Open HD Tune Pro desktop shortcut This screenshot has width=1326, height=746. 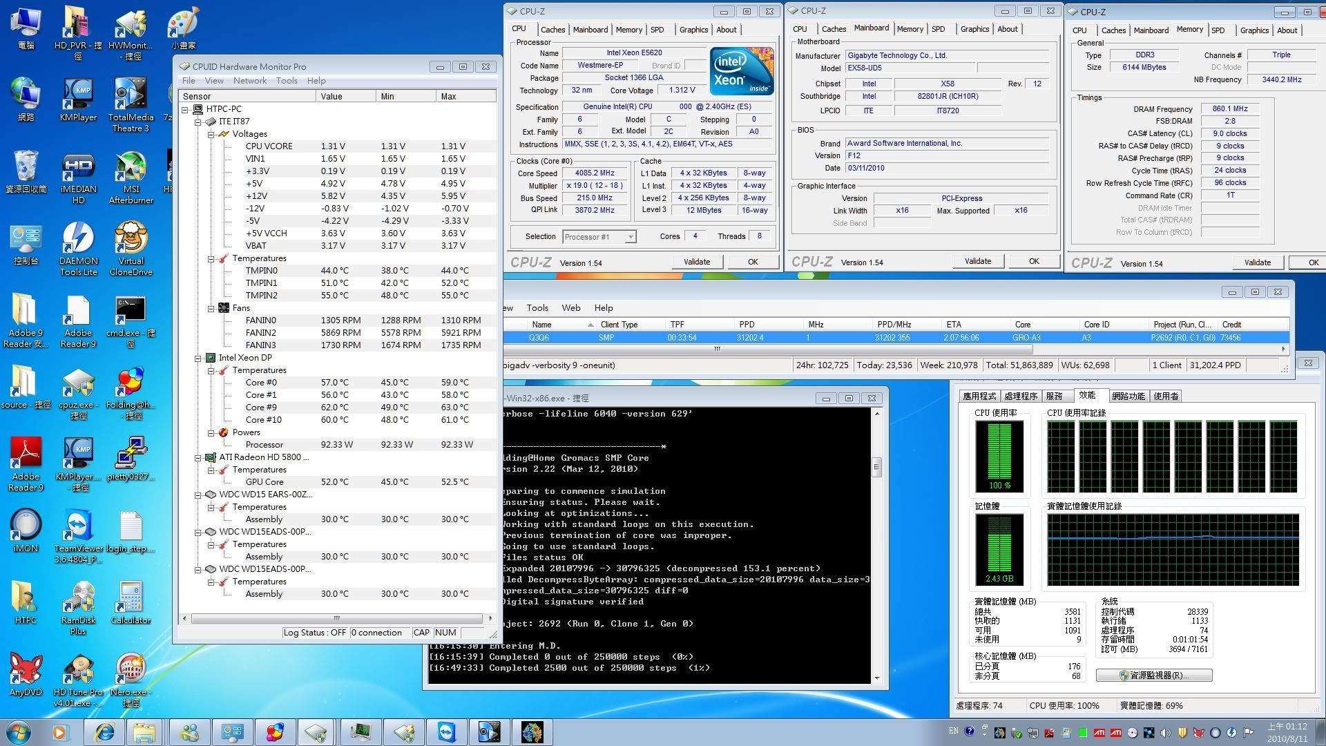click(78, 680)
